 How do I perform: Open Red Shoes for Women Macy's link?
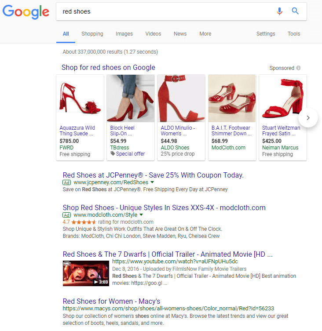[x=111, y=301]
